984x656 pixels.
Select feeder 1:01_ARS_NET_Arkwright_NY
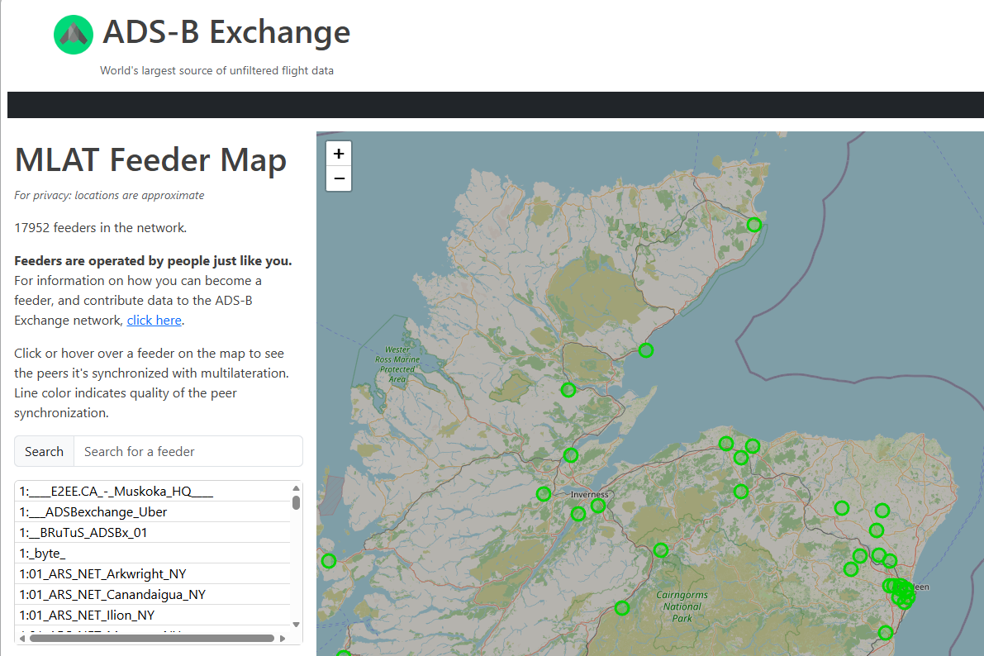(x=153, y=573)
